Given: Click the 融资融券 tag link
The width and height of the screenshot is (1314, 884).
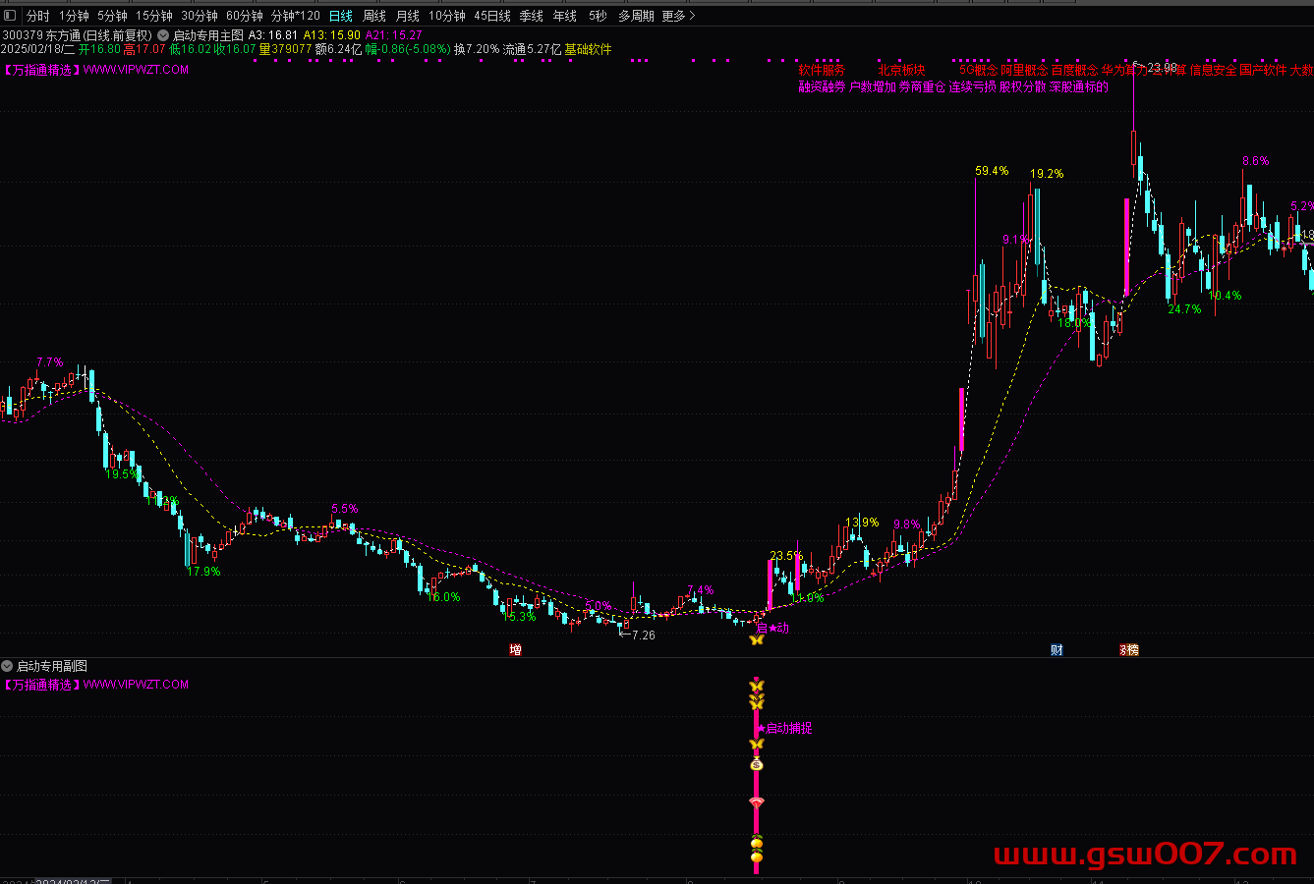Looking at the screenshot, I should click(822, 86).
